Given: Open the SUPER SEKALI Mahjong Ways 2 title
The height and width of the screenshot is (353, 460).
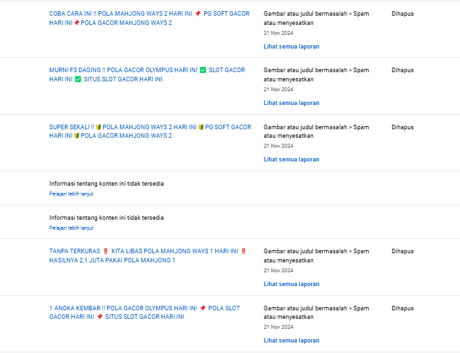Looking at the screenshot, I should [150, 131].
